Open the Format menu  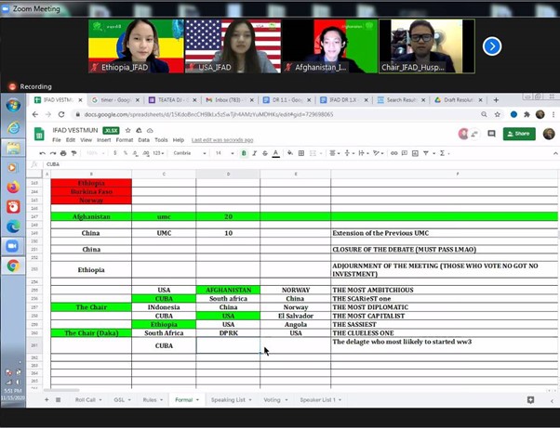click(125, 140)
